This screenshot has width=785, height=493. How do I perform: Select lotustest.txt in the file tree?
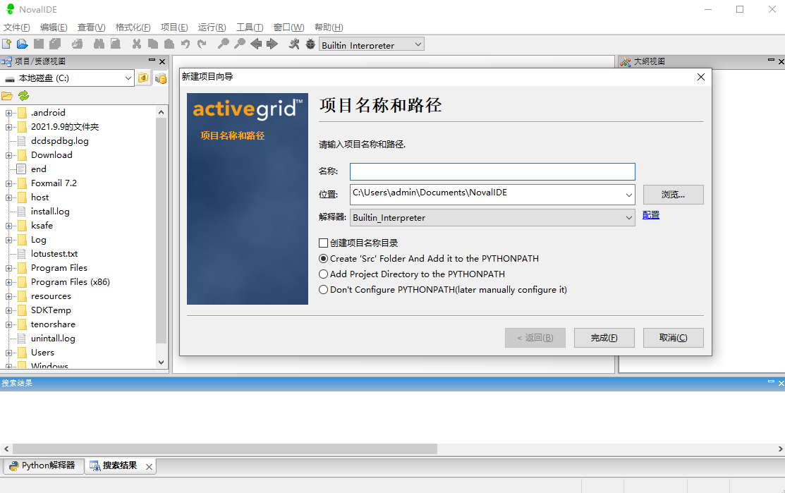coord(54,254)
